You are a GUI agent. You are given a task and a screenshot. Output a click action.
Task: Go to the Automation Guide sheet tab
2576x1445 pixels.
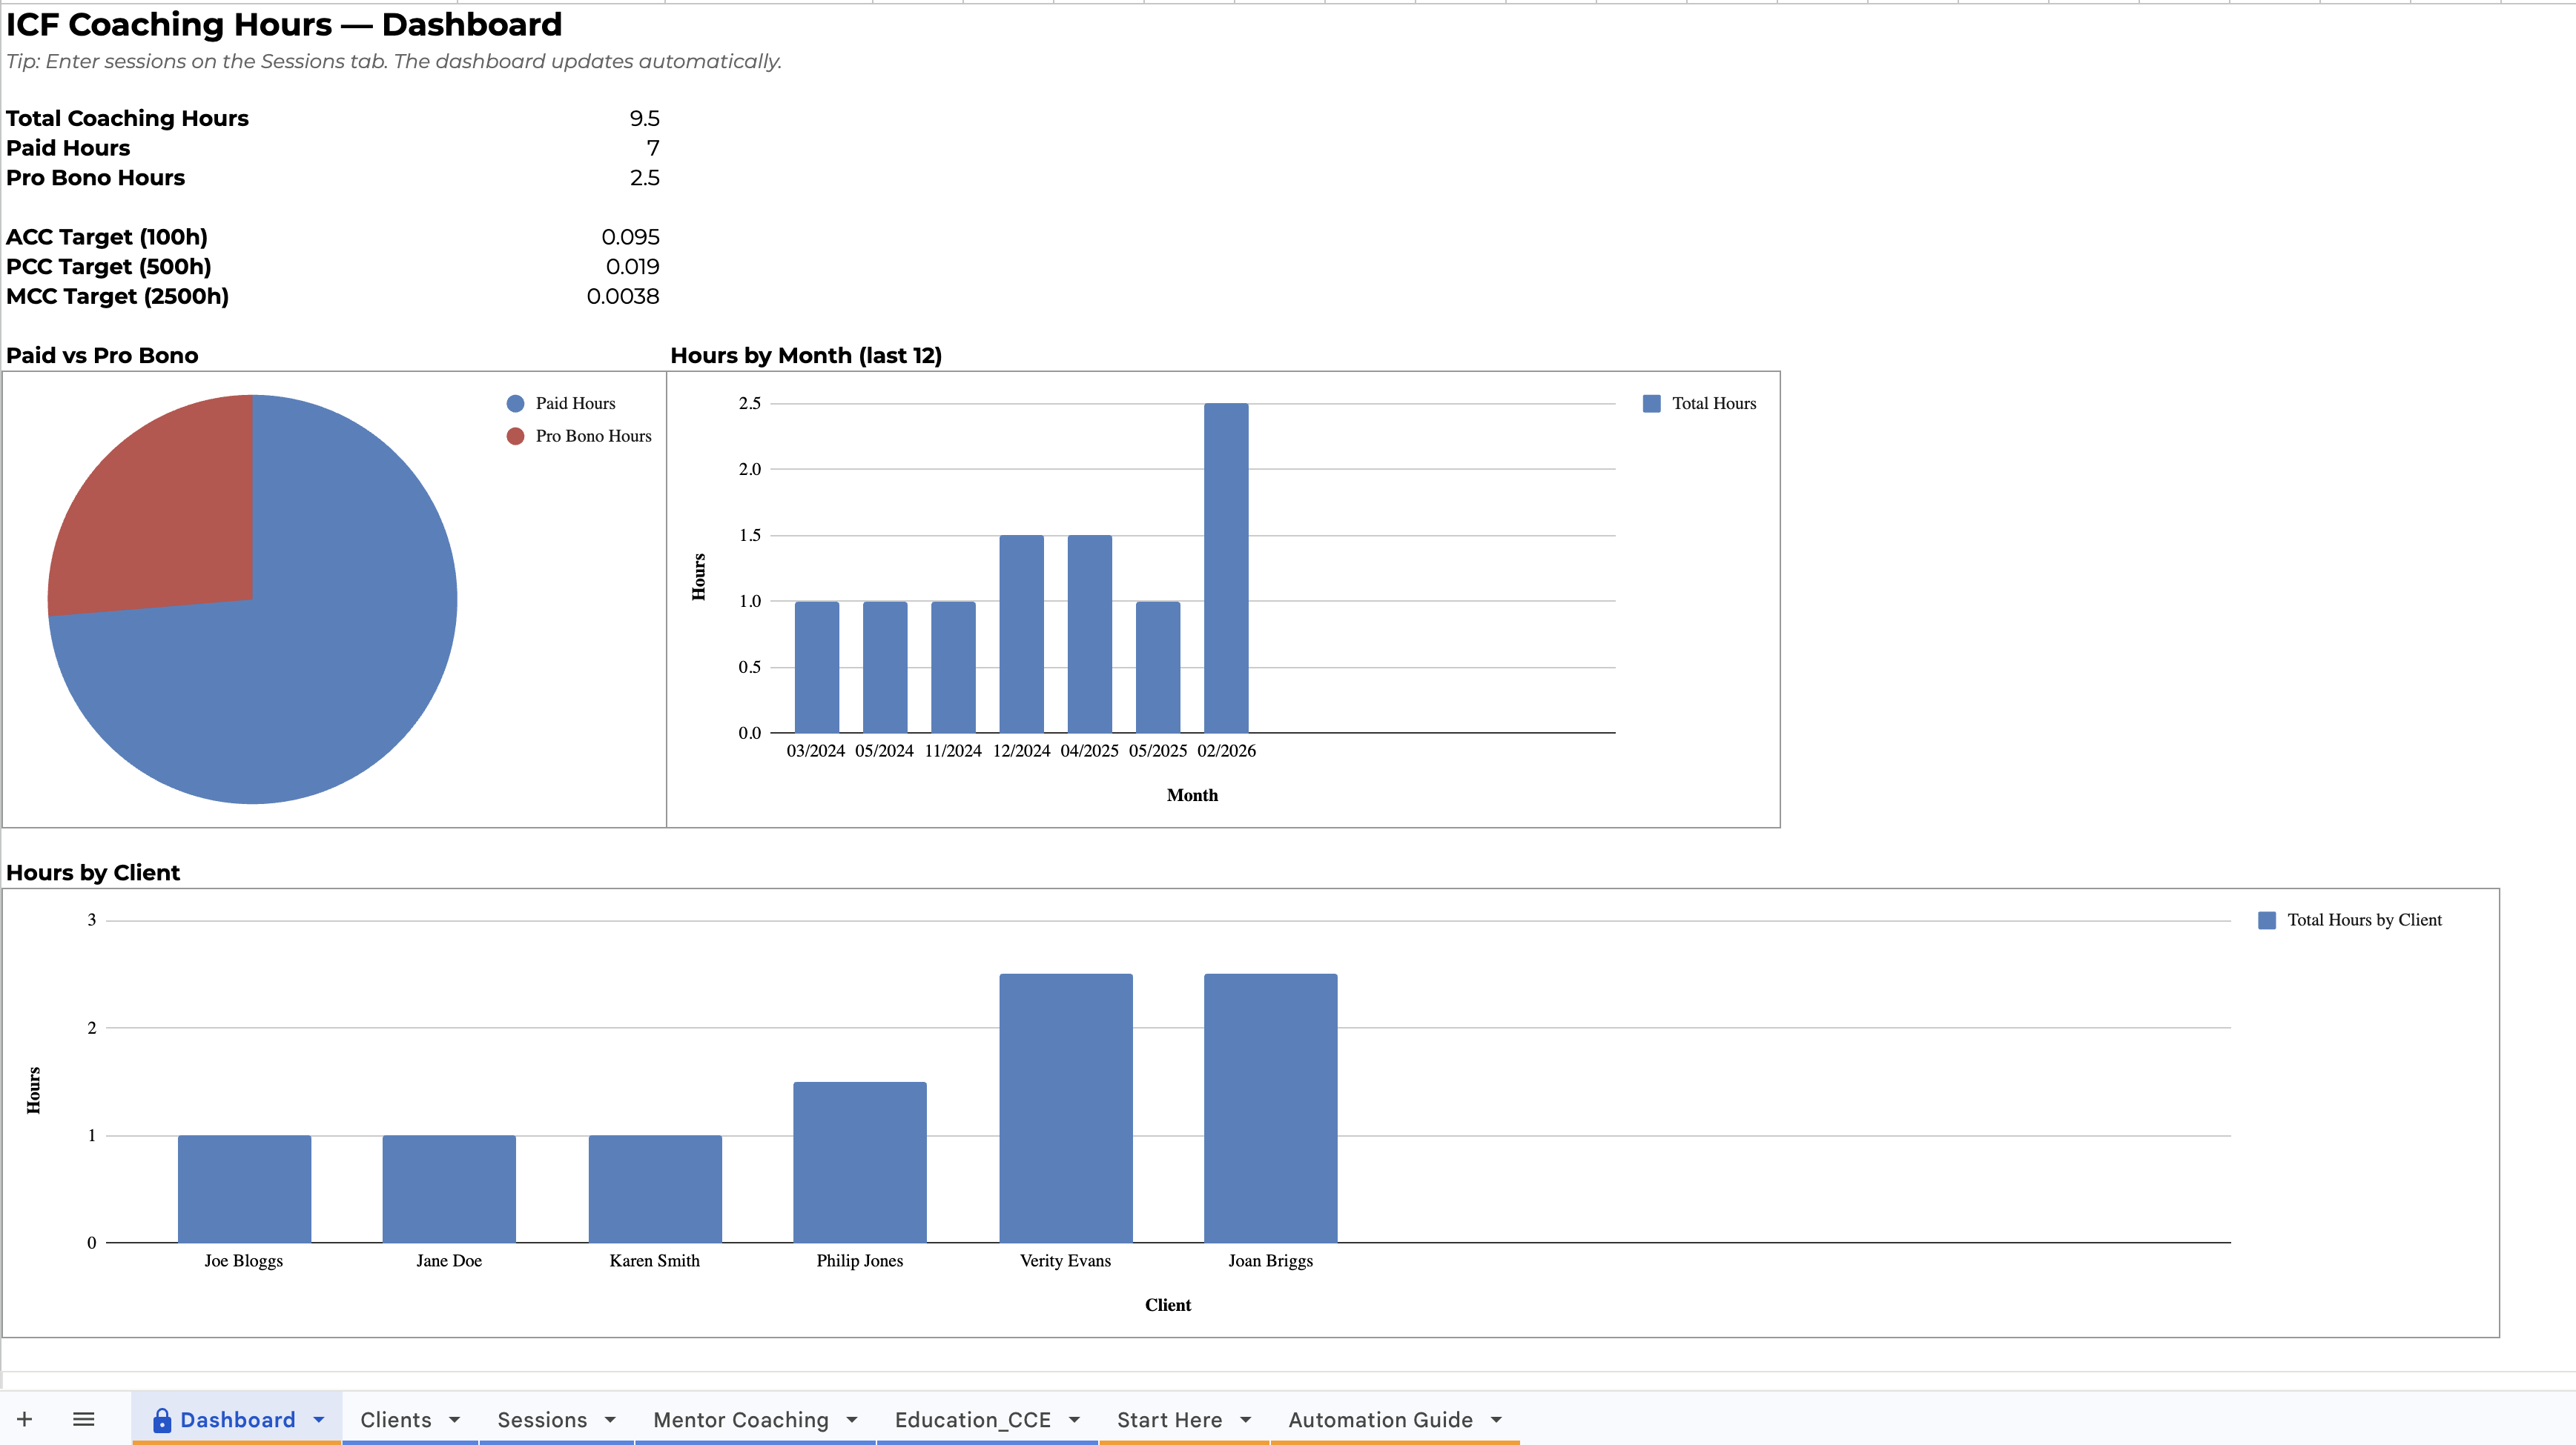[x=1380, y=1420]
